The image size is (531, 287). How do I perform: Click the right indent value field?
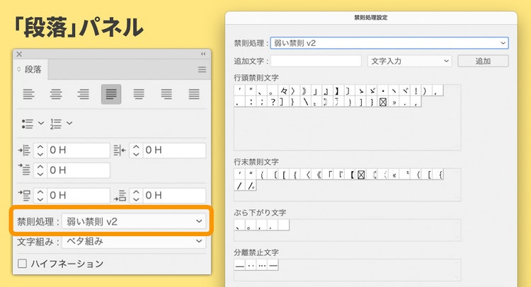click(x=174, y=150)
